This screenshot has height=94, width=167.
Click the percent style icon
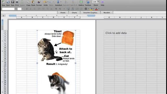60,9
